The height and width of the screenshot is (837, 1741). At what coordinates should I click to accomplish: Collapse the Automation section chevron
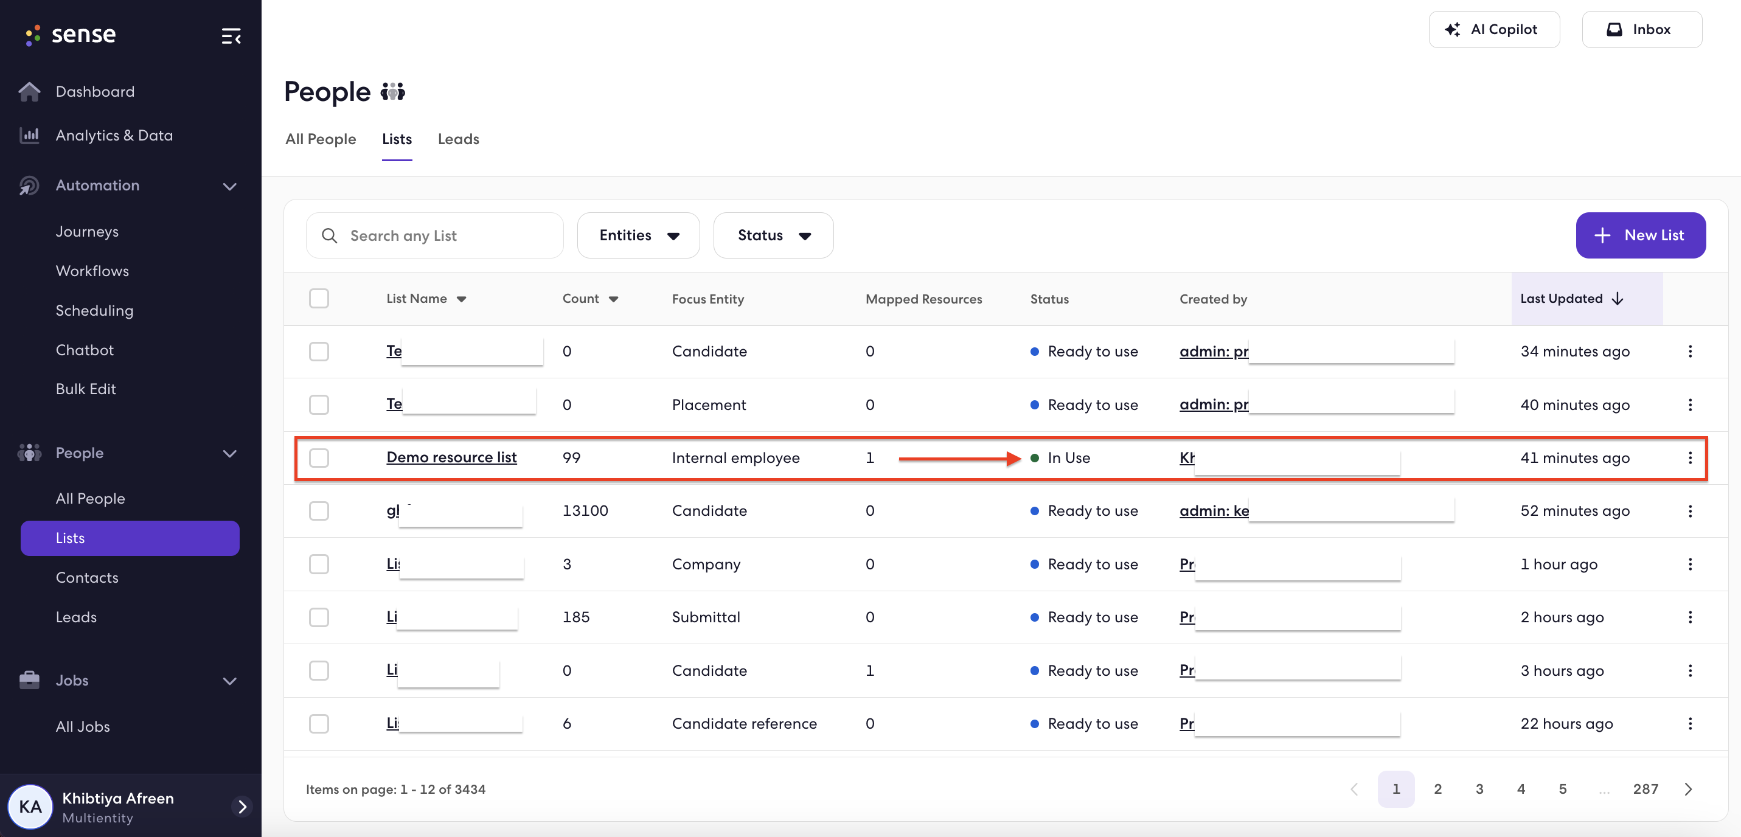[230, 186]
